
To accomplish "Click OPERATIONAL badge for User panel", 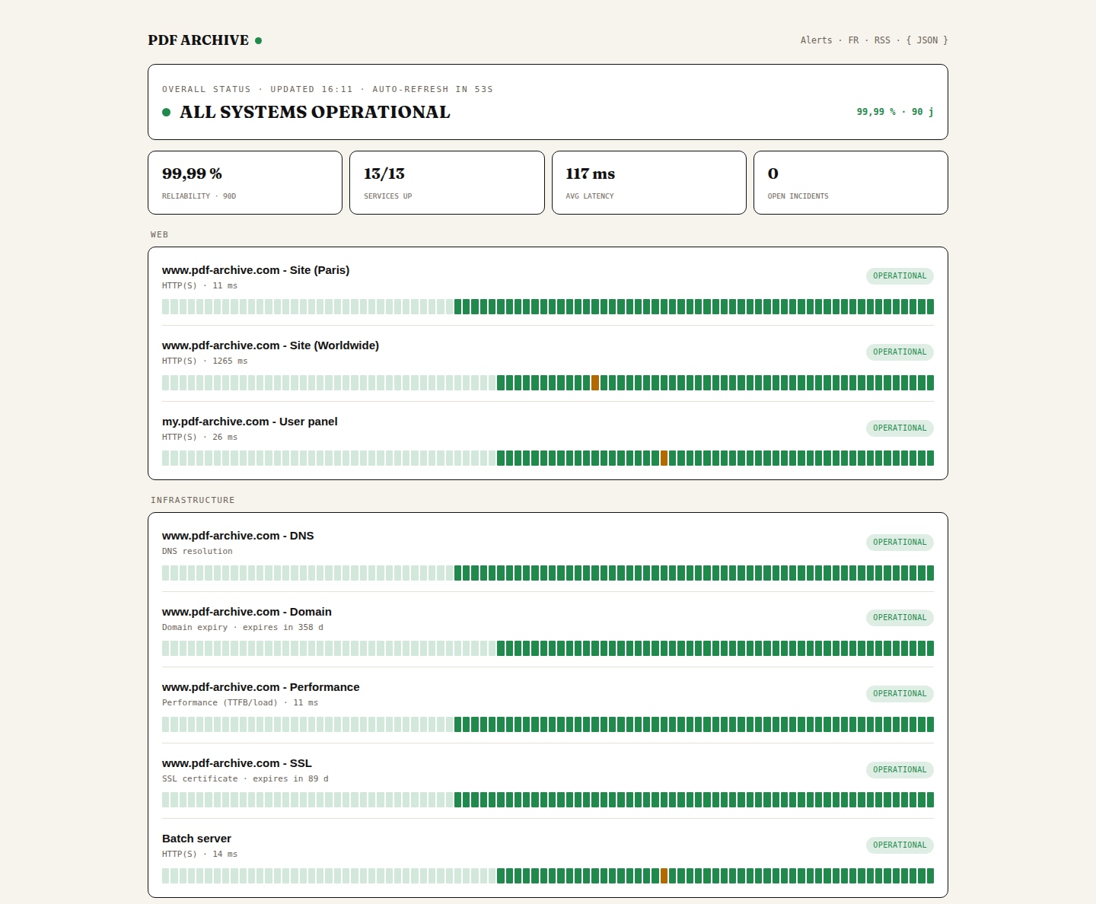I will 900,428.
